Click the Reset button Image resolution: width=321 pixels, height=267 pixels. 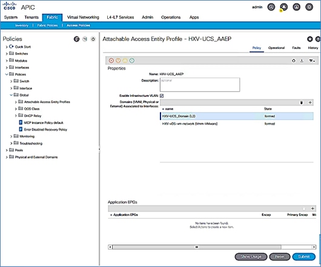tap(280, 257)
